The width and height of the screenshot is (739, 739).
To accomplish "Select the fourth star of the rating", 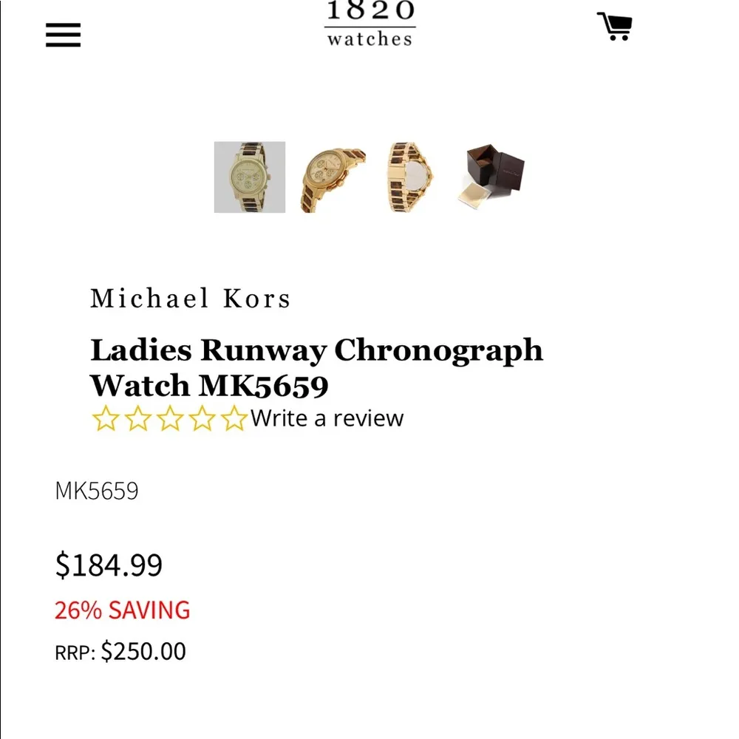I will coord(201,418).
